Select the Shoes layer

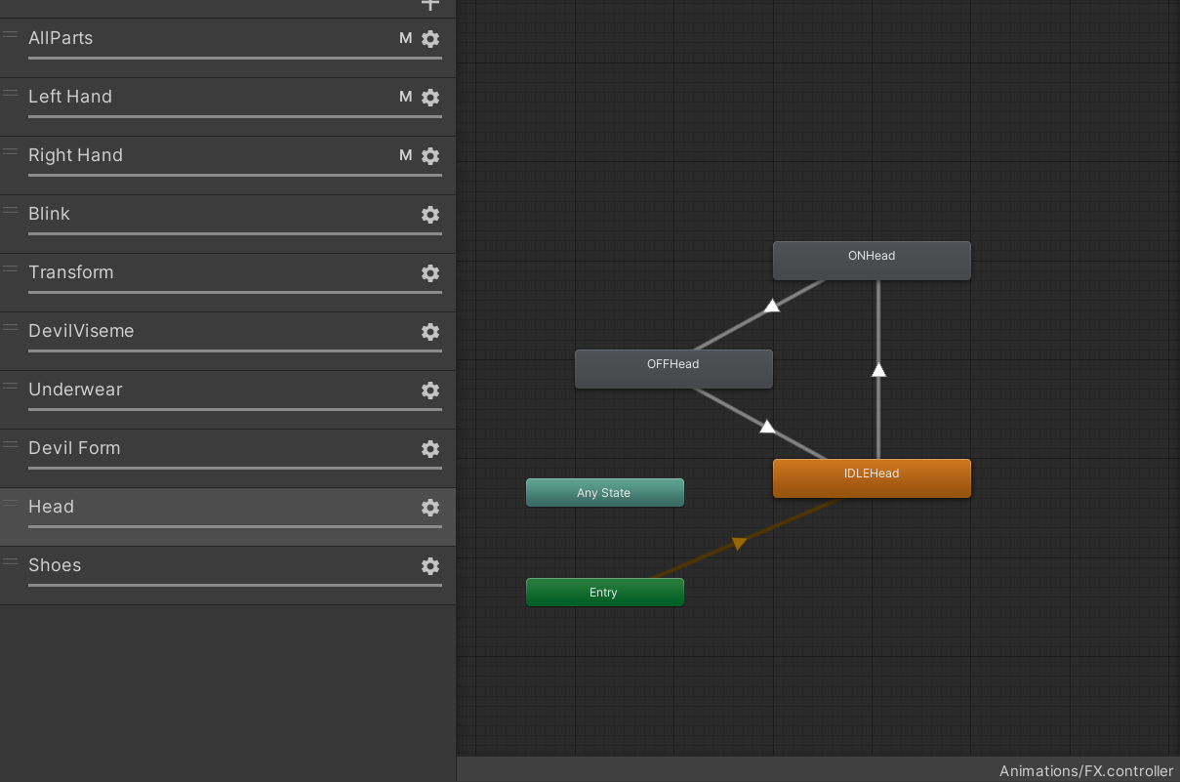click(x=195, y=566)
